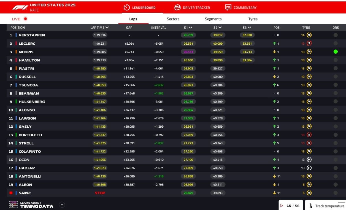
Task: Click Ocon's hard tyre icon
Action: point(309,160)
